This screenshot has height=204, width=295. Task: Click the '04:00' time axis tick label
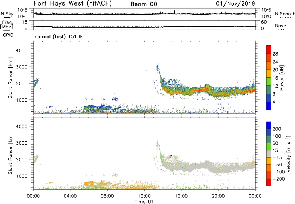(70, 196)
